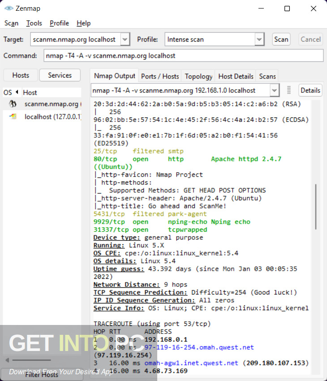Screen dimensions: 327x381
Task: Click the '9929/tcp open nping-echo' line
Action: [172, 222]
